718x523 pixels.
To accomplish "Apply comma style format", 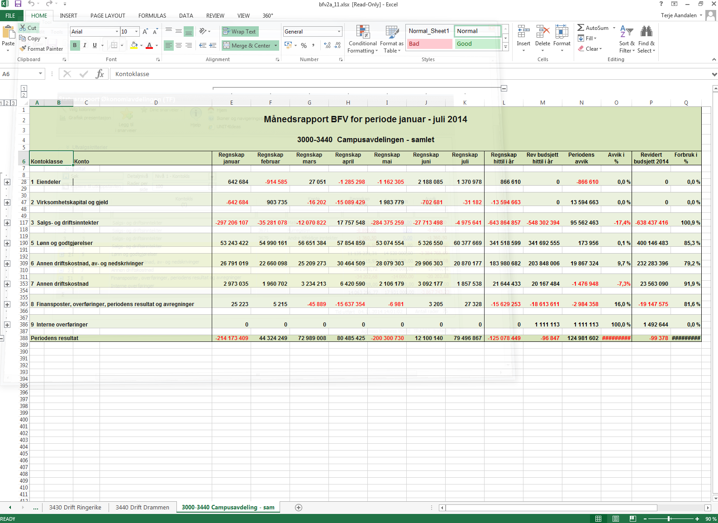I will pyautogui.click(x=313, y=45).
